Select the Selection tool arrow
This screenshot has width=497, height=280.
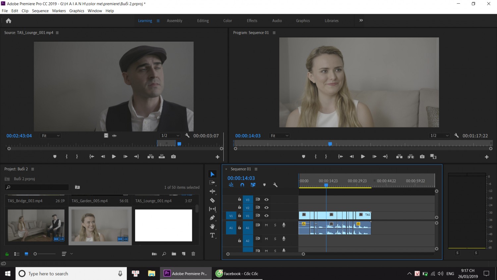[x=212, y=174]
